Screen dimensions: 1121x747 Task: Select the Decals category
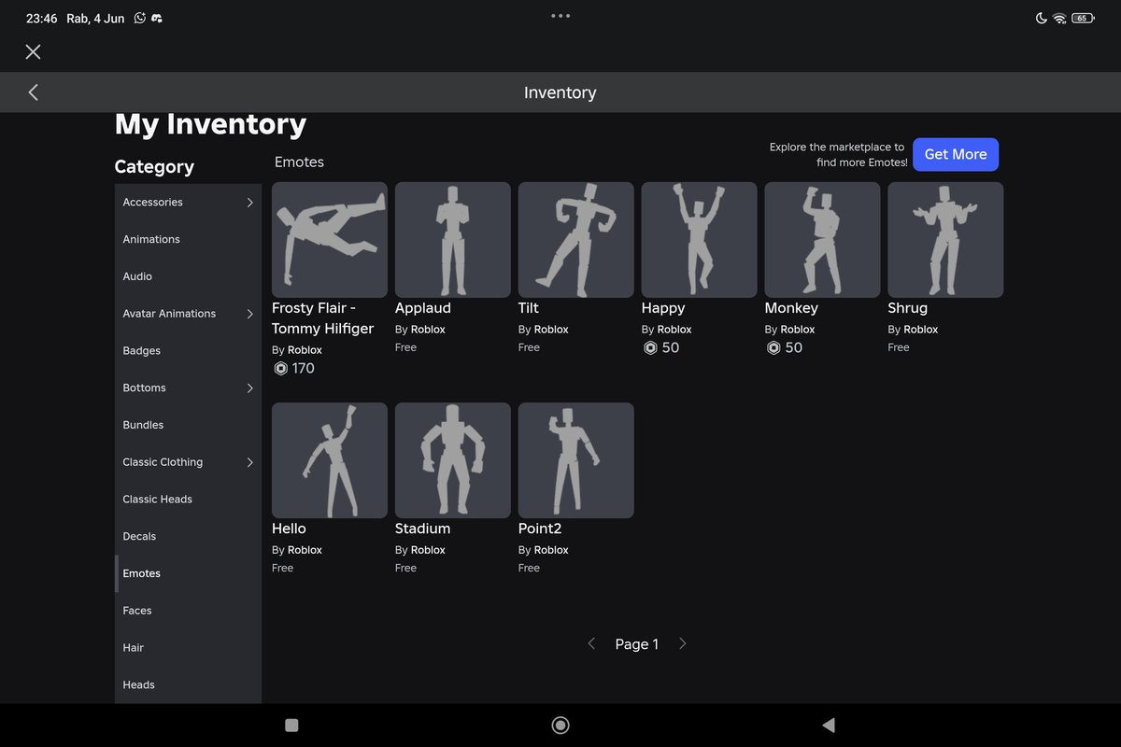(x=188, y=536)
